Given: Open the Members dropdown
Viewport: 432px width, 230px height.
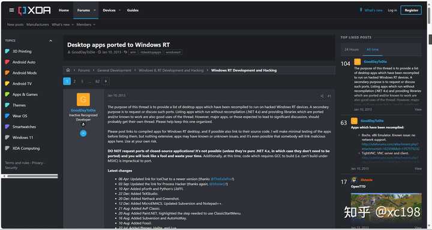Looking at the screenshot, I should pyautogui.click(x=86, y=25).
